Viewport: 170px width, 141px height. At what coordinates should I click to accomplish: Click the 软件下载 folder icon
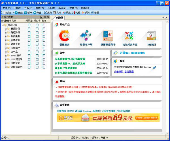8,44
